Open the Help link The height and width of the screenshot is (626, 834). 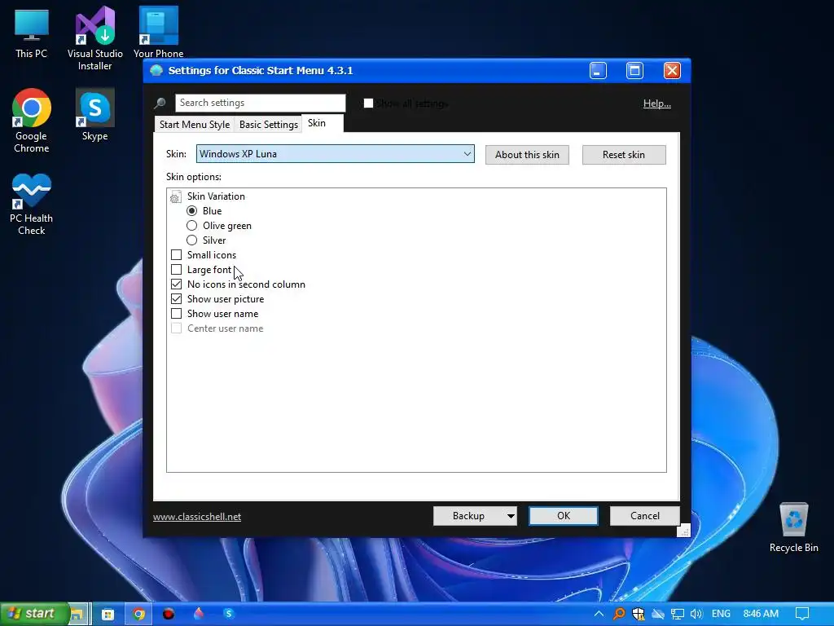tap(657, 104)
